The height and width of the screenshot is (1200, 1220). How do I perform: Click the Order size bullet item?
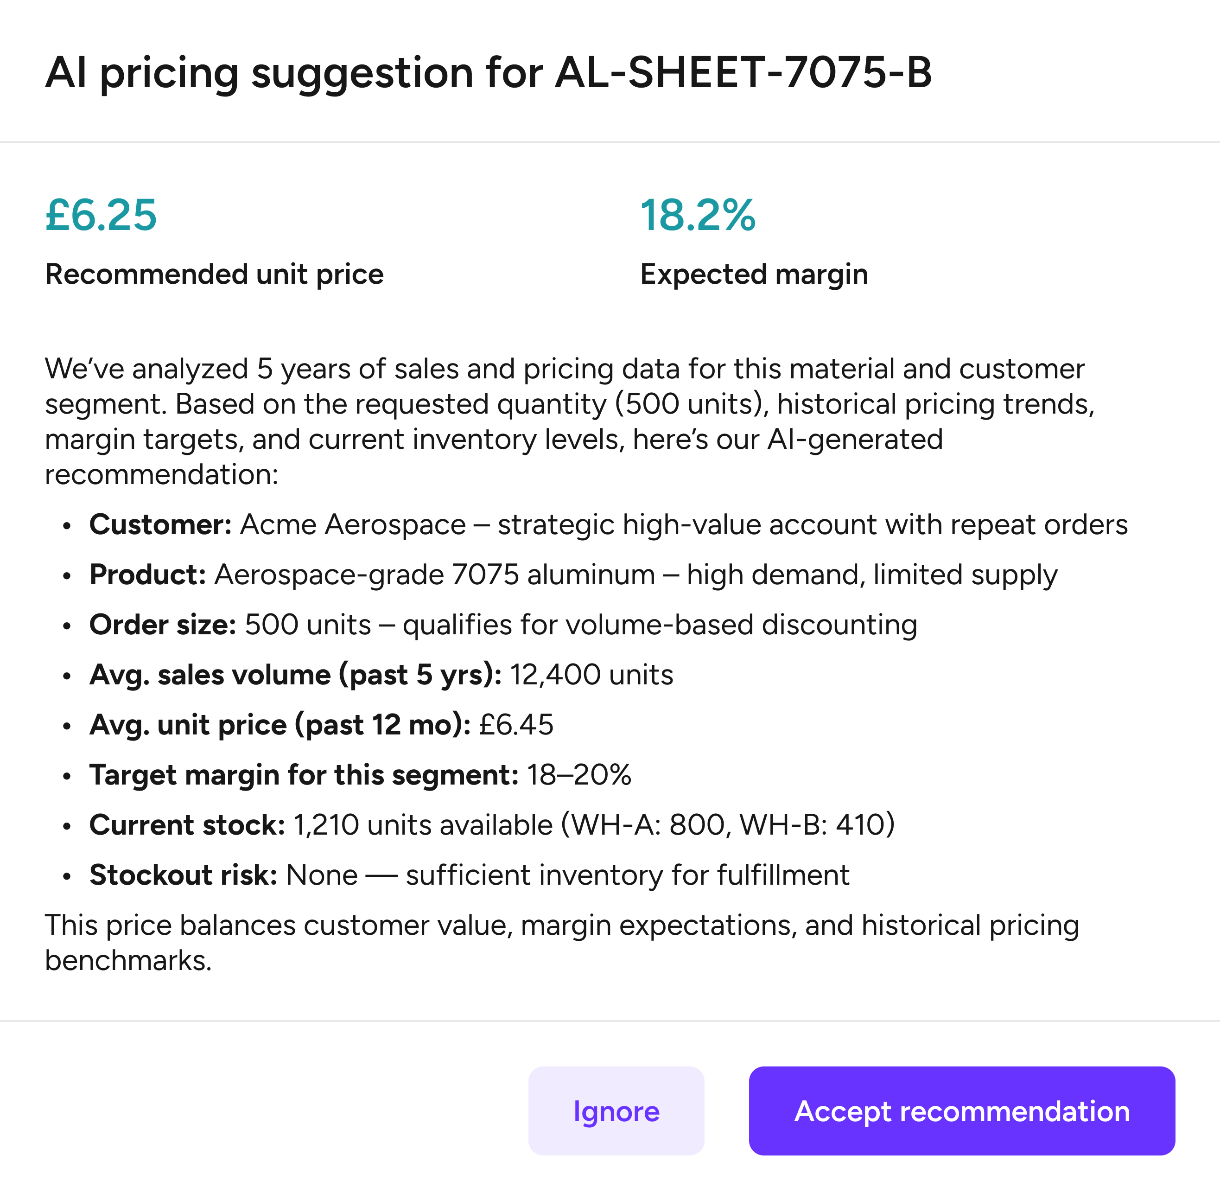(503, 625)
